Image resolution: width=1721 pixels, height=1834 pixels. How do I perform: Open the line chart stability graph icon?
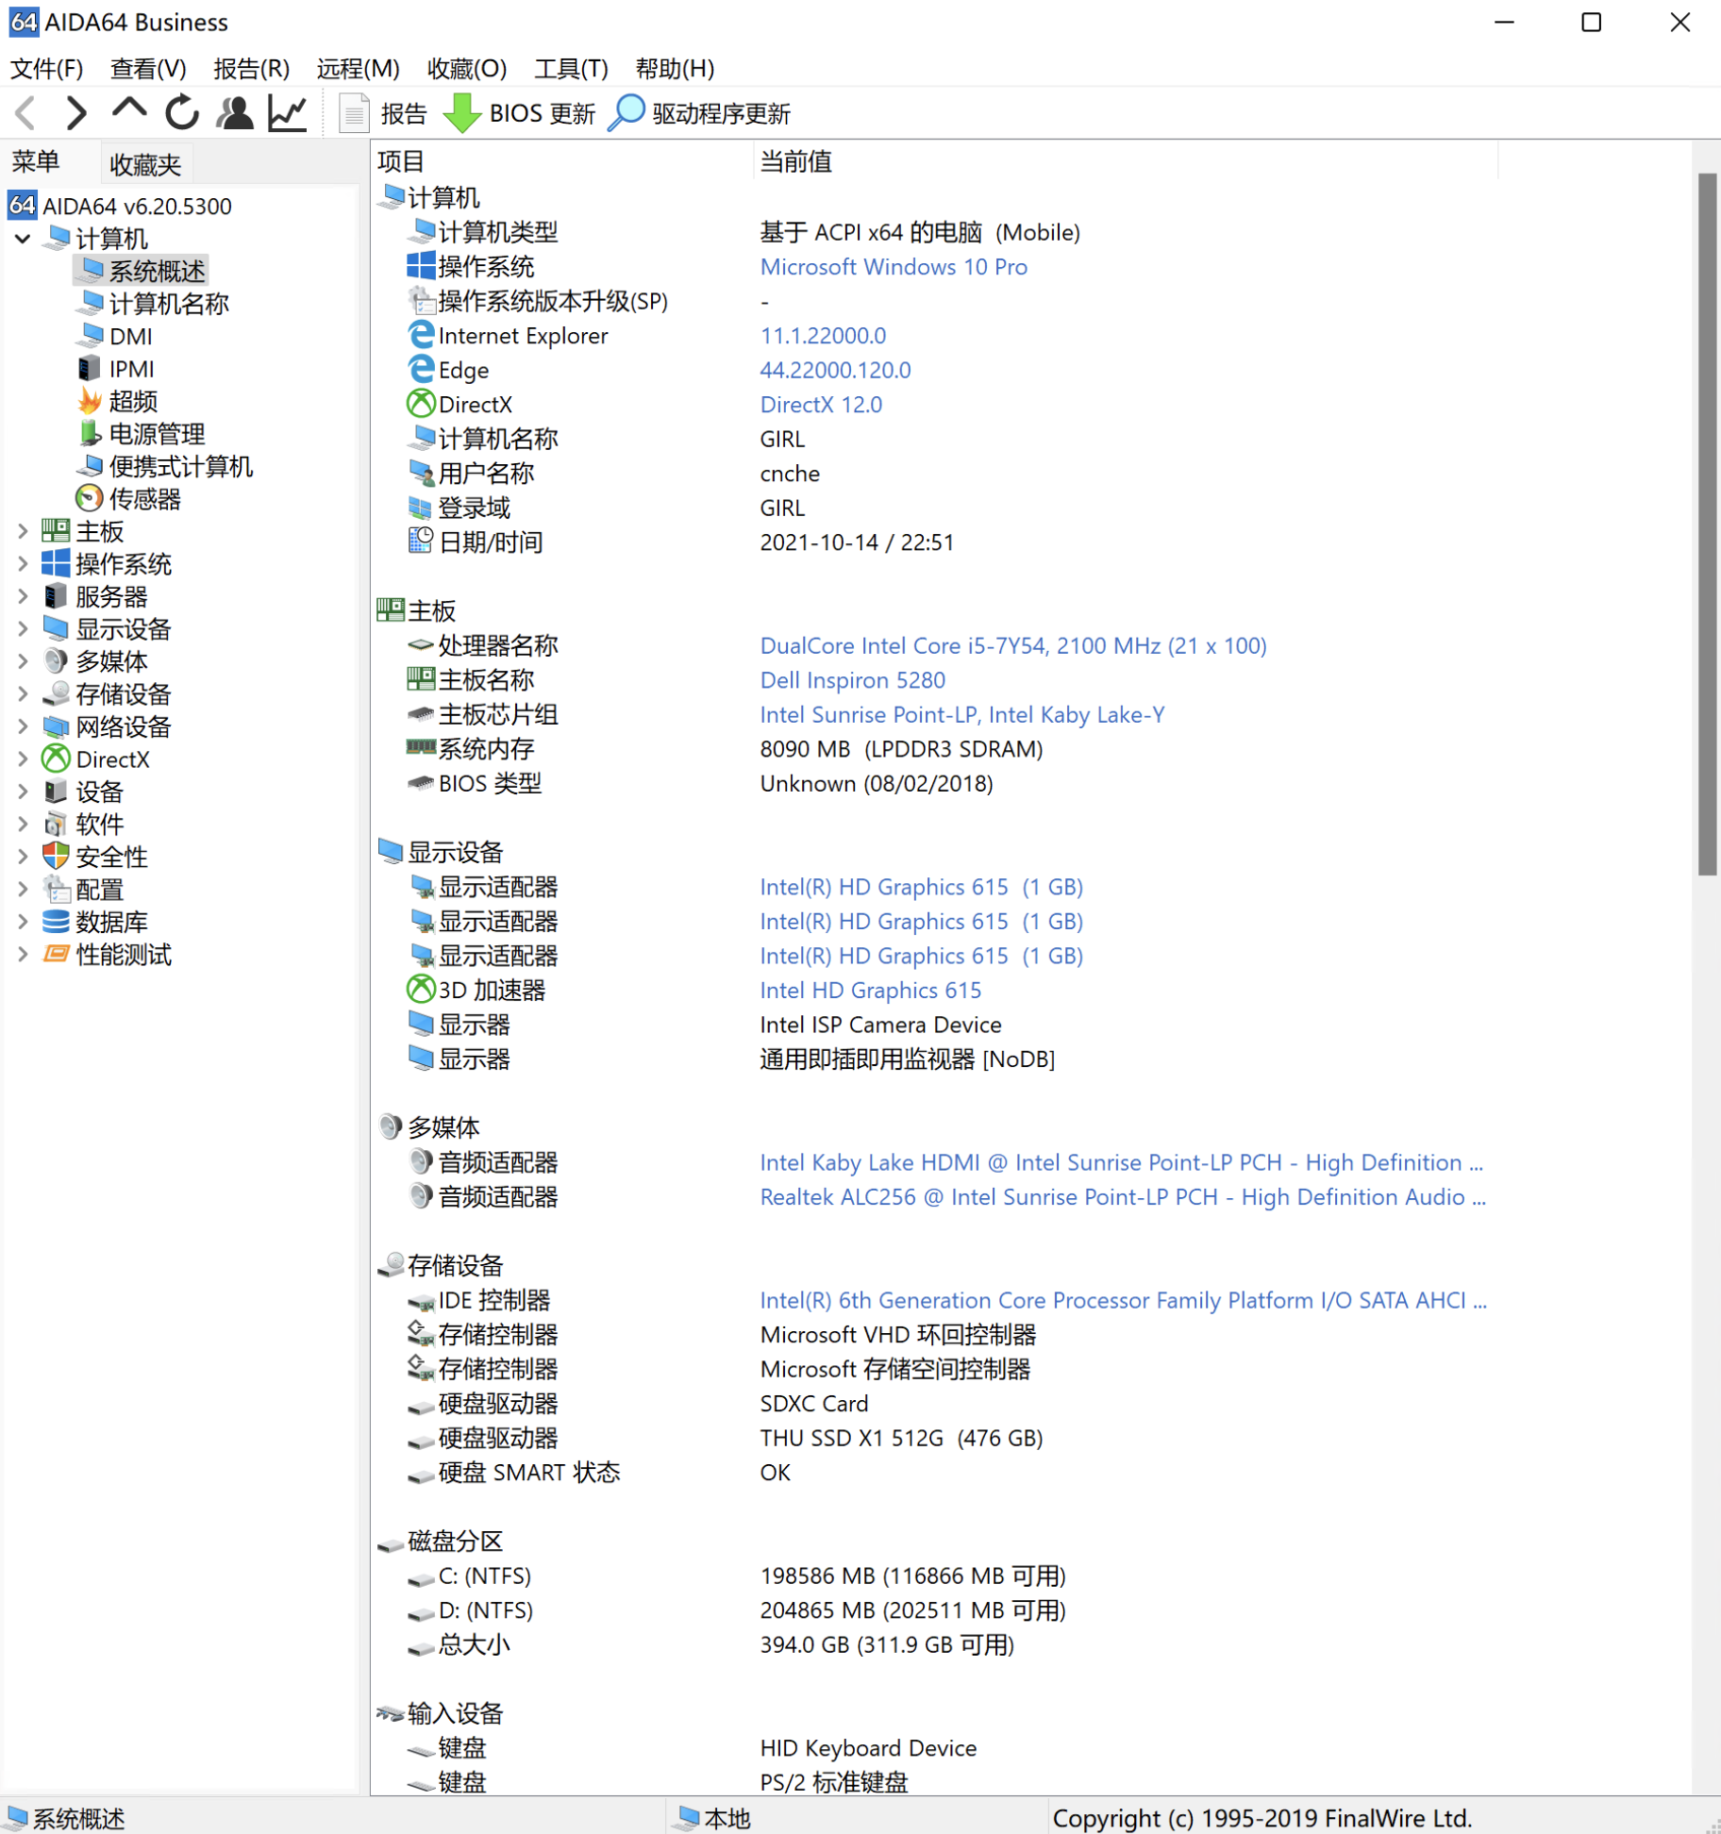coord(287,113)
